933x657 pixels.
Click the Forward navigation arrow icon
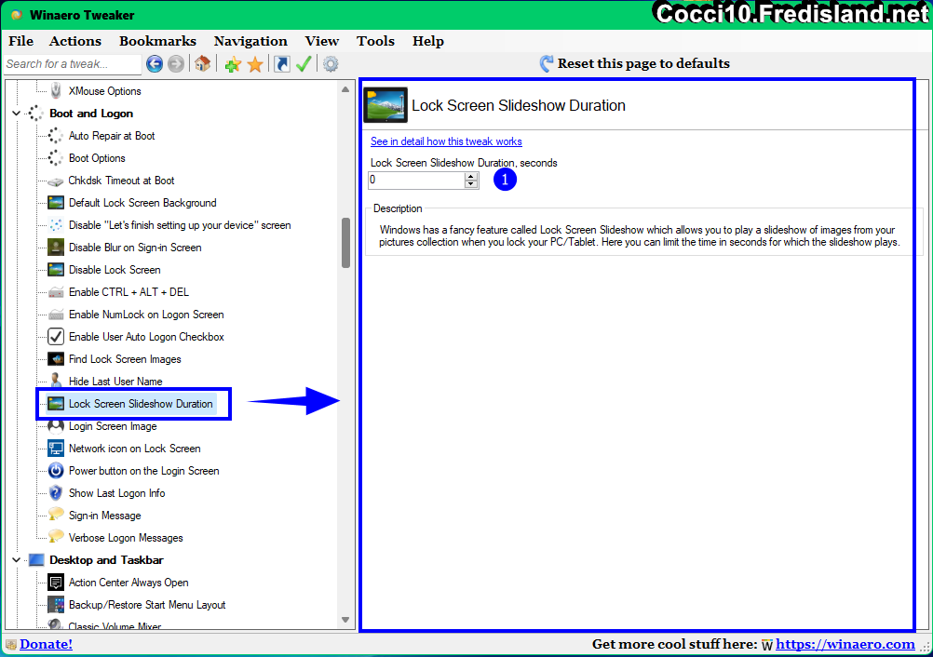tap(176, 63)
